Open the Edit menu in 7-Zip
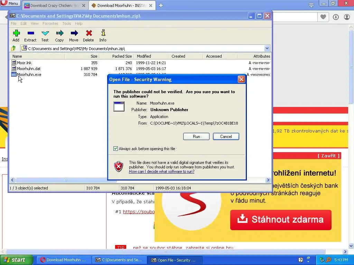Image resolution: width=354 pixels, height=265 pixels. click(24, 23)
